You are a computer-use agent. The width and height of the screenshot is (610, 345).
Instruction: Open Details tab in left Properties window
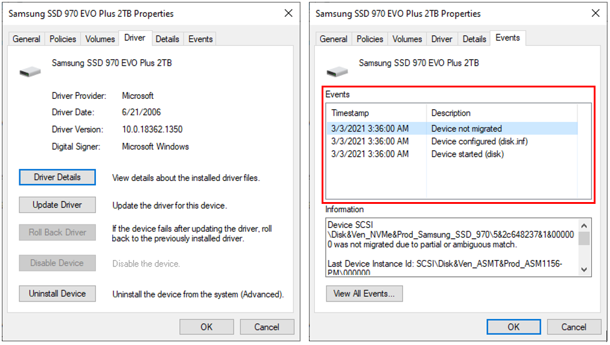pos(167,39)
